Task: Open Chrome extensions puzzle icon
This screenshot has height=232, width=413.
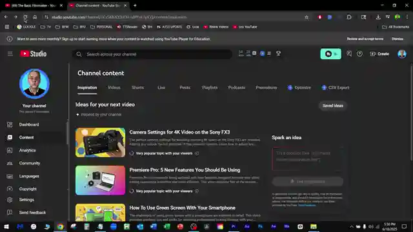Action: point(349,17)
